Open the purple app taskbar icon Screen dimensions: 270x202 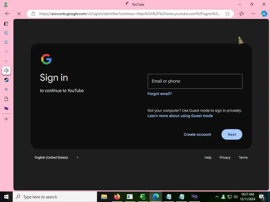point(194,197)
